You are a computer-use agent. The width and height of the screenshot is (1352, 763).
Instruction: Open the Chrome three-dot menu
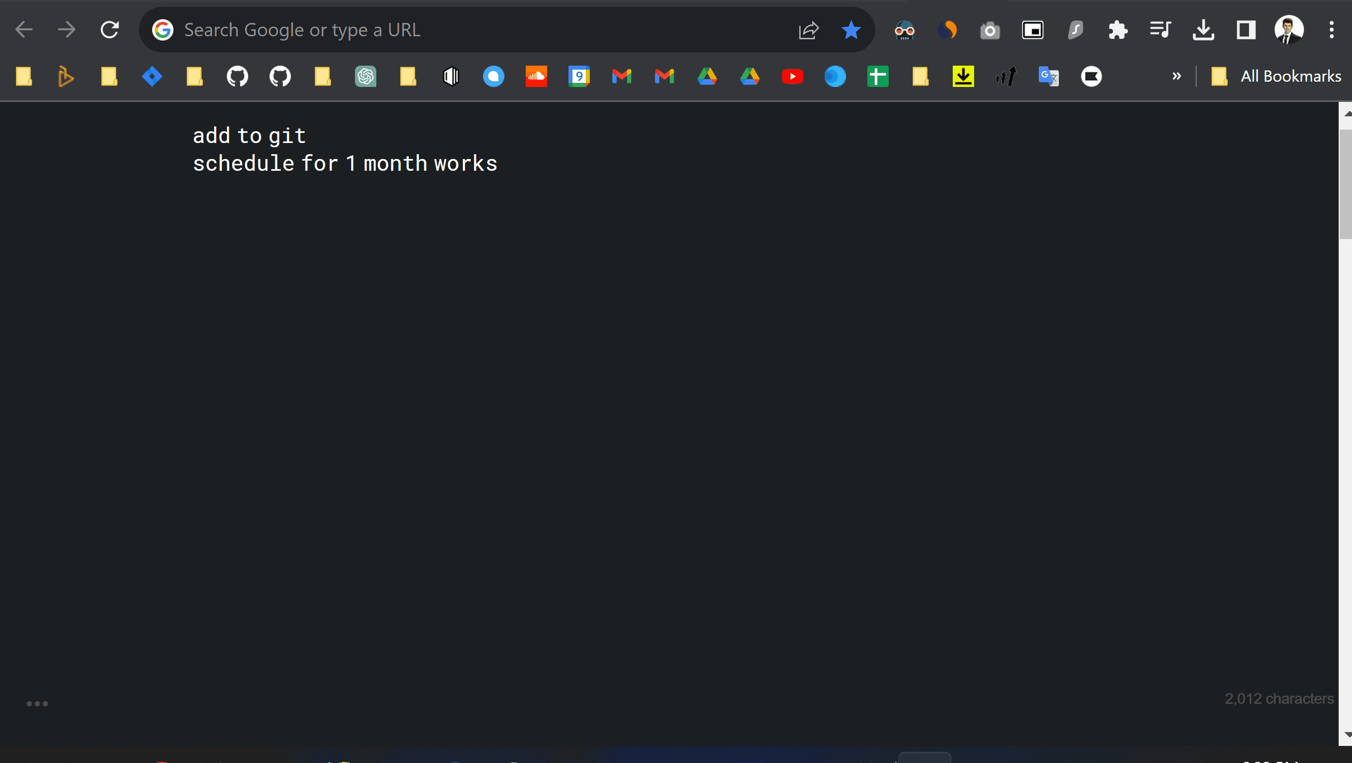point(1332,30)
